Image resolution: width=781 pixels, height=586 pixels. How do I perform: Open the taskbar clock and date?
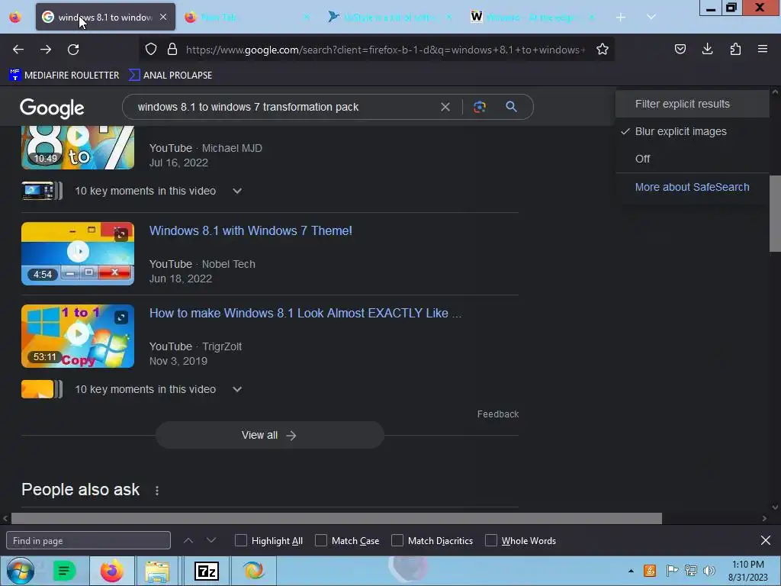[x=747, y=571]
